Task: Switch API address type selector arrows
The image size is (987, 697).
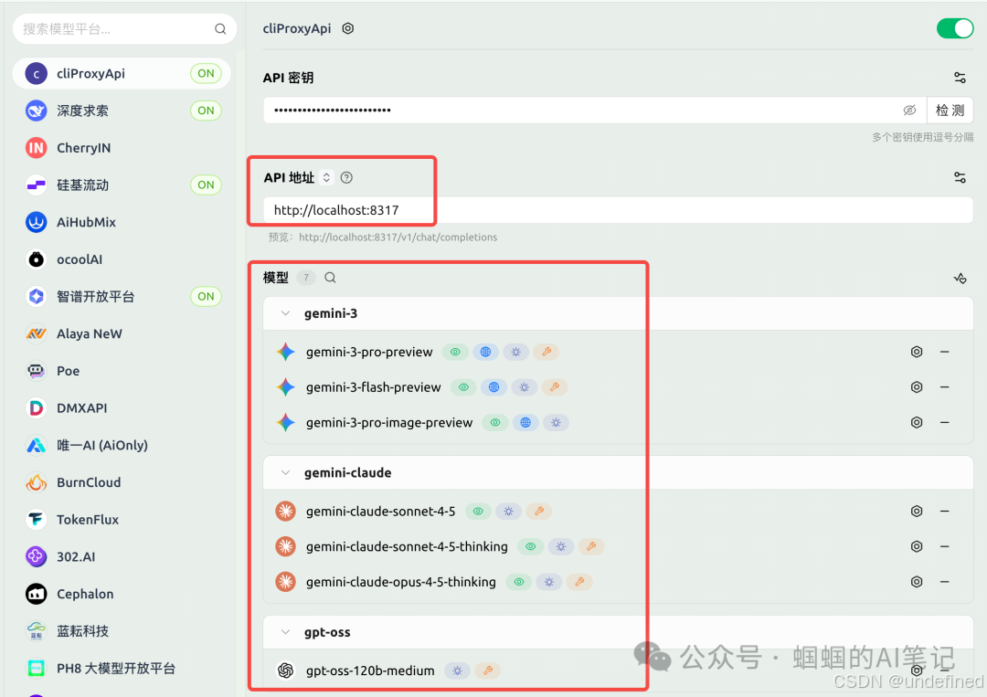Action: pyautogui.click(x=326, y=177)
